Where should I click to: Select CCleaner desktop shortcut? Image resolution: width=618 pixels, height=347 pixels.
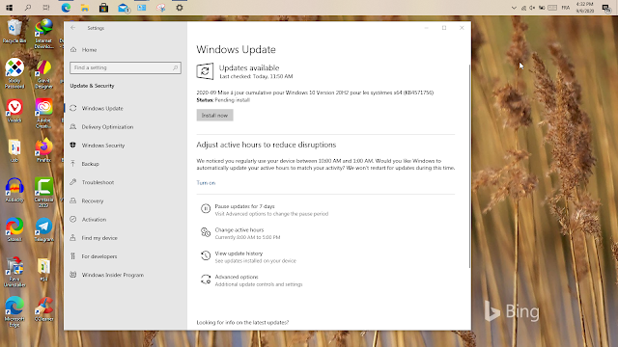pos(43,309)
